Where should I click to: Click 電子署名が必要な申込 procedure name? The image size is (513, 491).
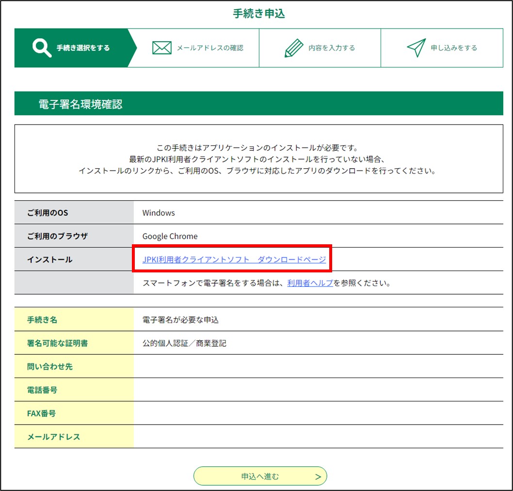pos(180,319)
